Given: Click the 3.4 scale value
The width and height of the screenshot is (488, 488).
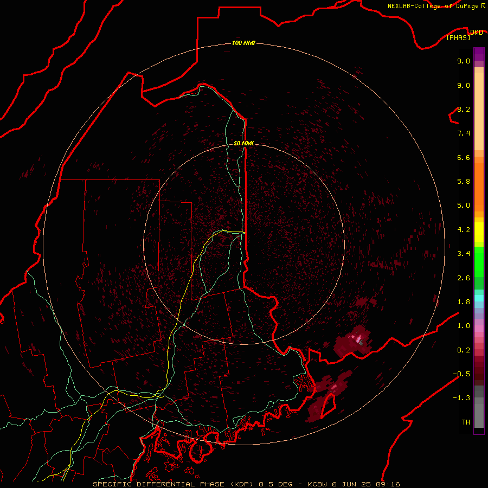Looking at the screenshot, I should point(464,254).
